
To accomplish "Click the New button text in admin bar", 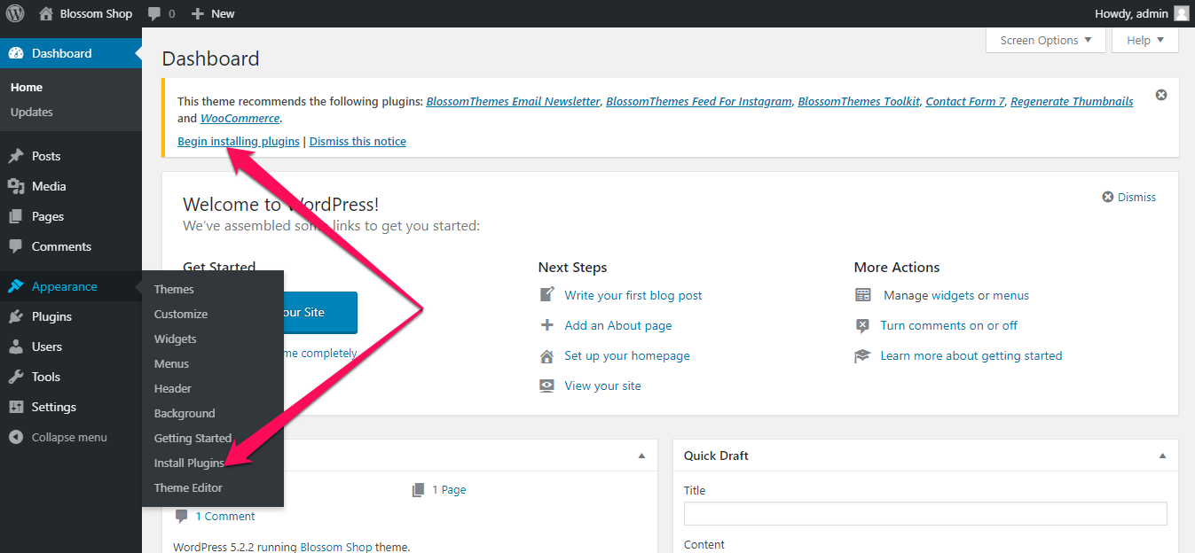I will pyautogui.click(x=223, y=13).
